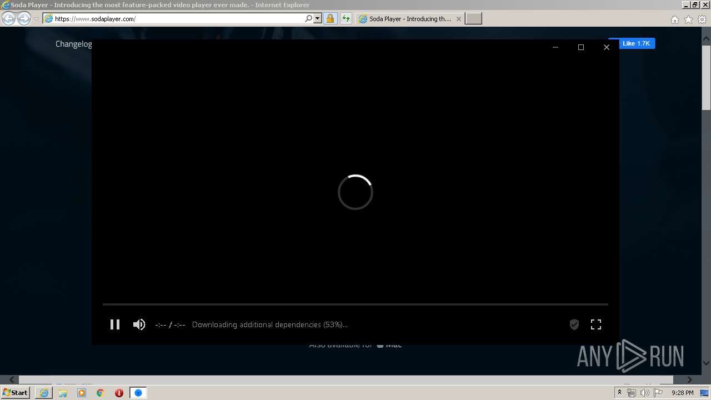Viewport: 711px width, 400px height.
Task: Click the 'Downloading additional dependencies (53%)' status text
Action: [270, 324]
